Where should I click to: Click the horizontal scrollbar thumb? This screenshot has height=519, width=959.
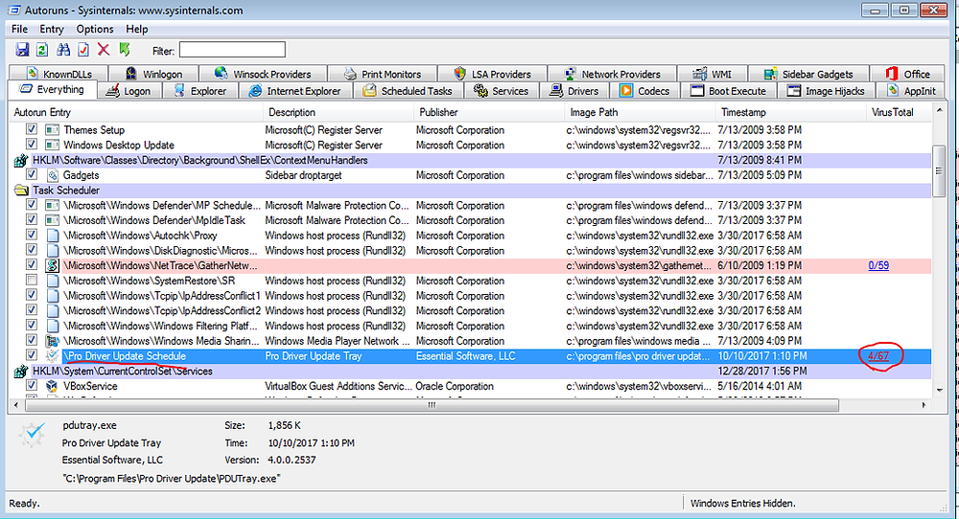432,405
